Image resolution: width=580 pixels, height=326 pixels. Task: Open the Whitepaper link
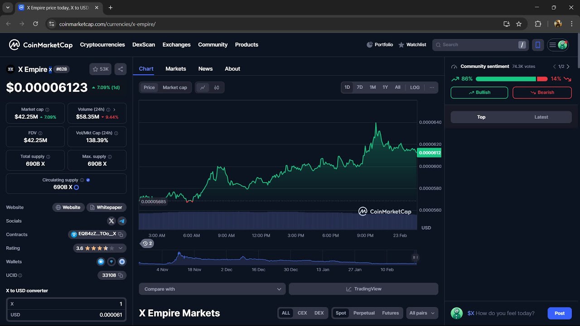pyautogui.click(x=106, y=207)
